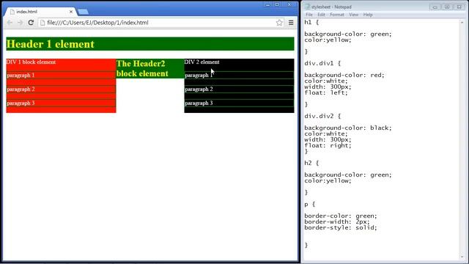
Task: Open Notepad's File menu
Action: [x=309, y=15]
